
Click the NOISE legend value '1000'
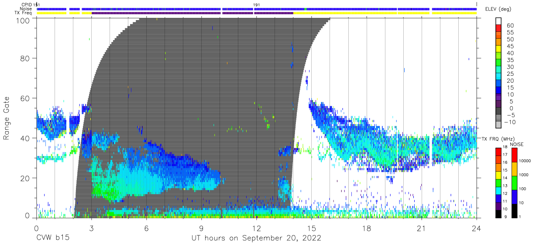pos(524,175)
